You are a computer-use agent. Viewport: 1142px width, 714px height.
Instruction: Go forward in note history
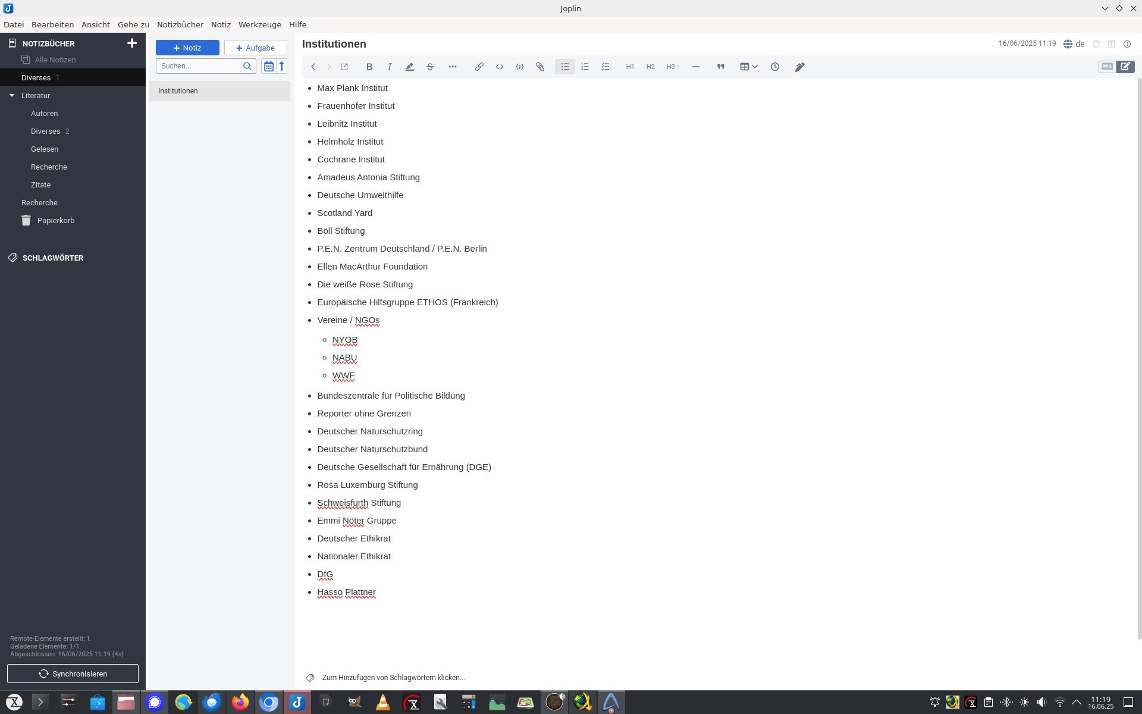point(328,67)
